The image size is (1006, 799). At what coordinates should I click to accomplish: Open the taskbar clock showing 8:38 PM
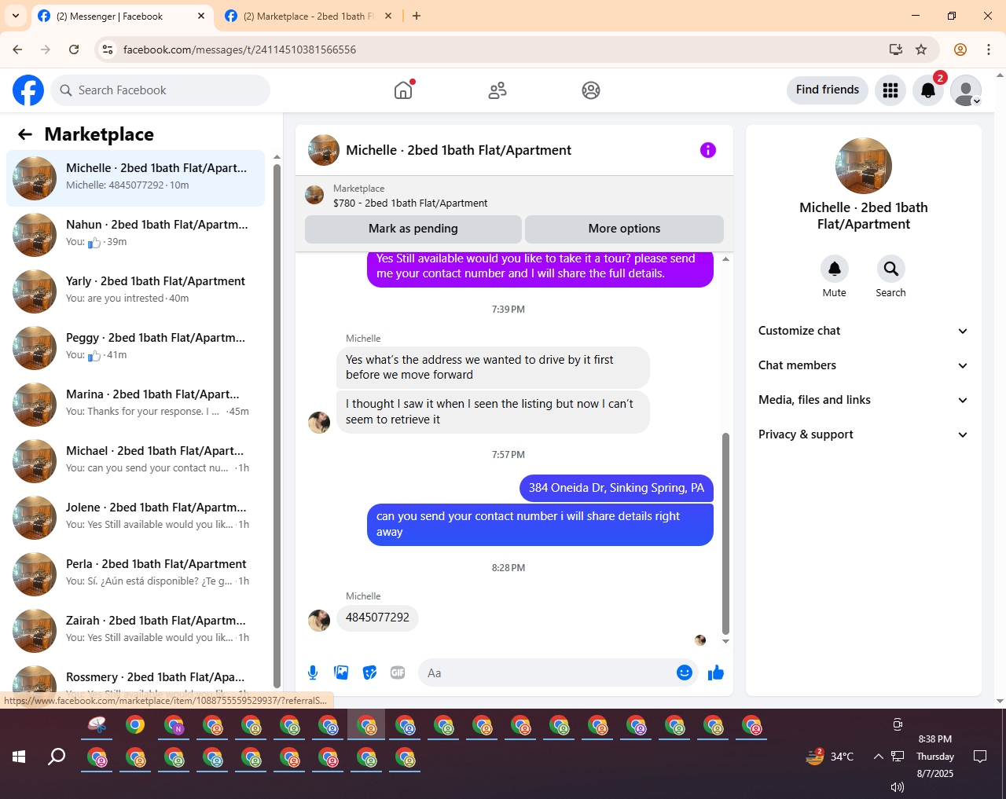tap(935, 757)
